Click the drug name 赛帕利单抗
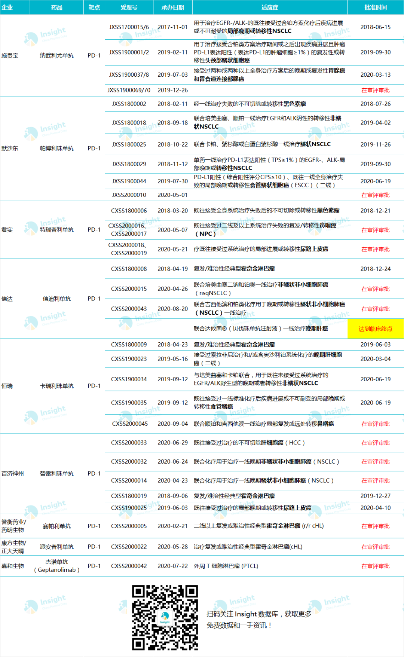Viewport: 404px width, 657px height. [x=57, y=526]
